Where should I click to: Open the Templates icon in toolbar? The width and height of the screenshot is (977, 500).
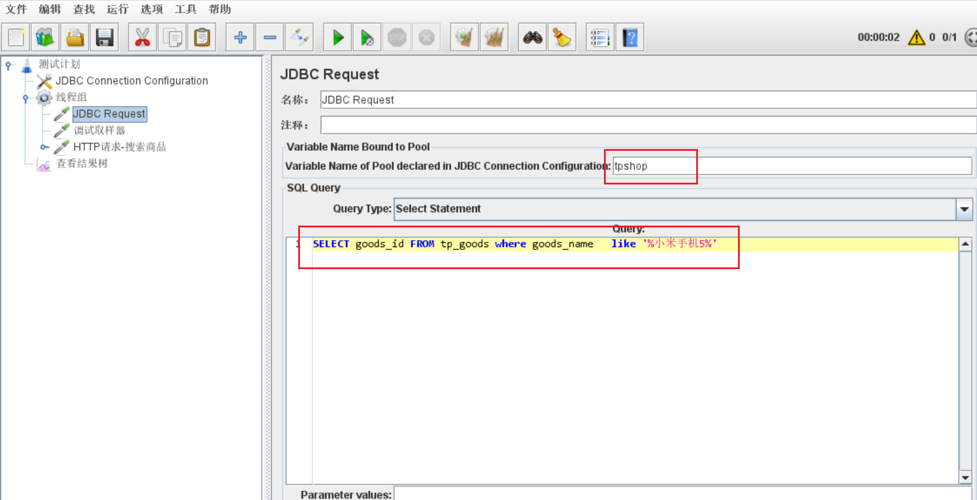[x=45, y=38]
